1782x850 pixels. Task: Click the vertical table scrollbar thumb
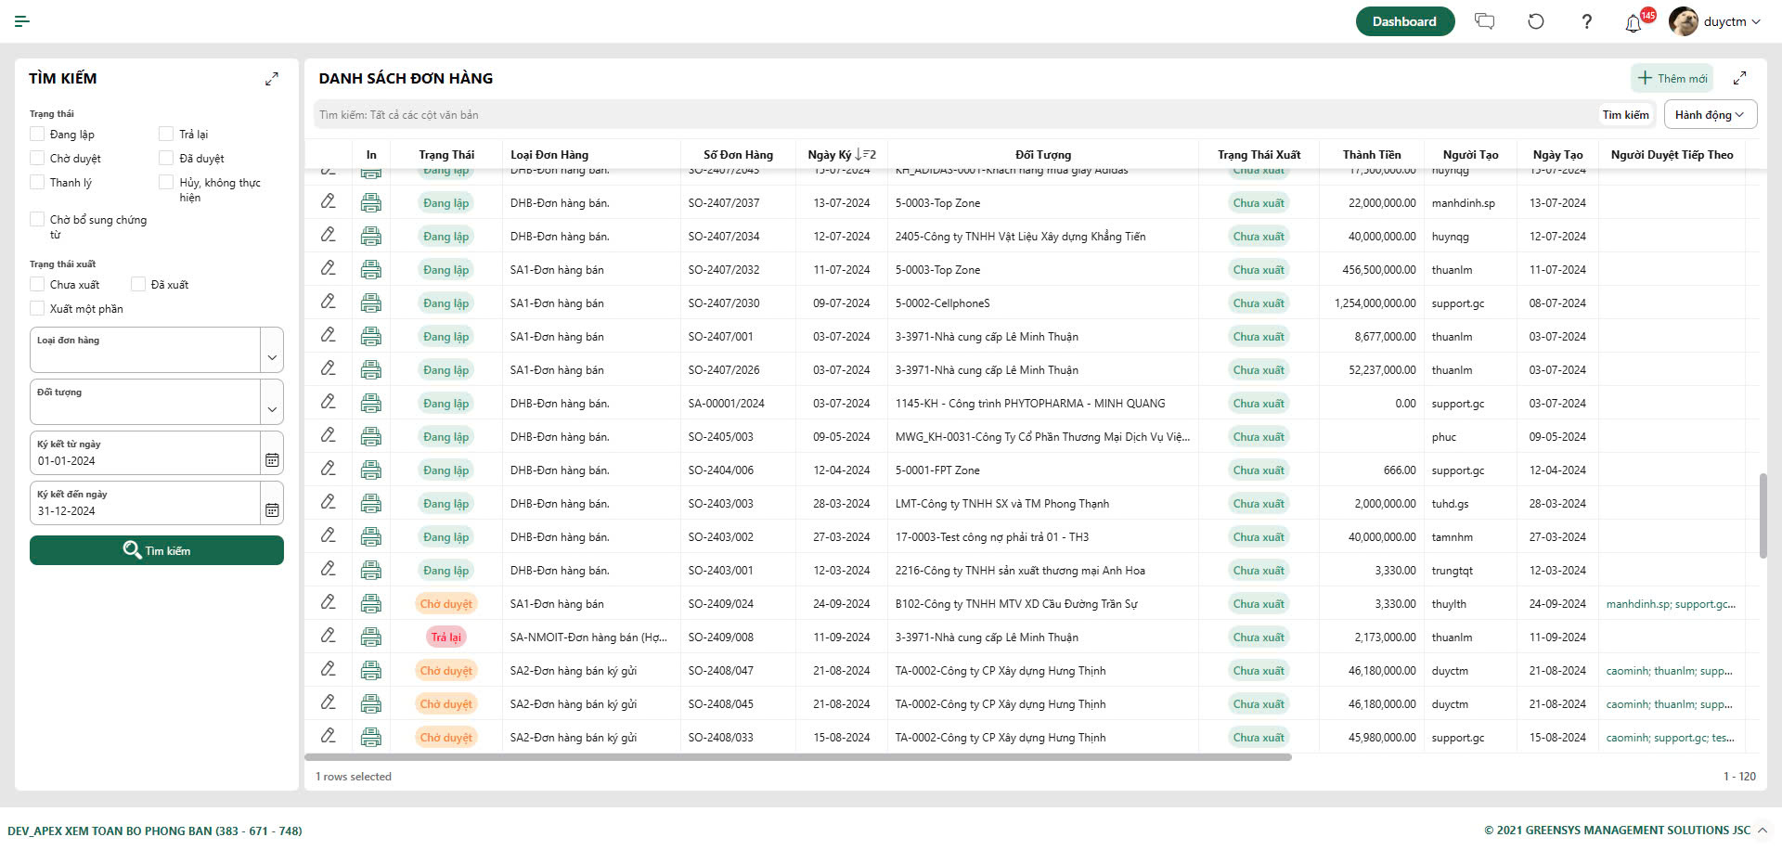pyautogui.click(x=1763, y=516)
